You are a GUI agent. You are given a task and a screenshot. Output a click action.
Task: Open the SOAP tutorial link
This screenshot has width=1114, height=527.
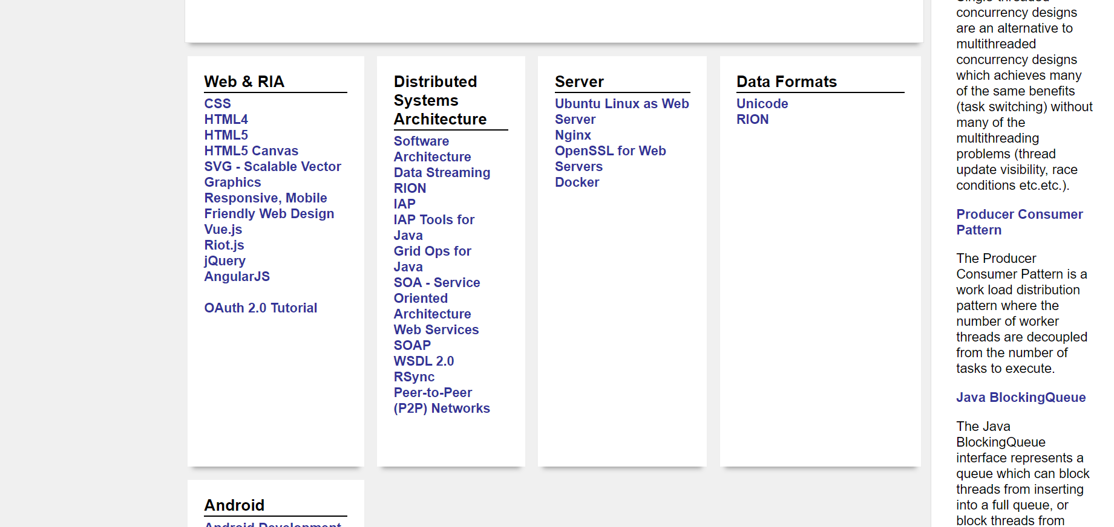(412, 345)
